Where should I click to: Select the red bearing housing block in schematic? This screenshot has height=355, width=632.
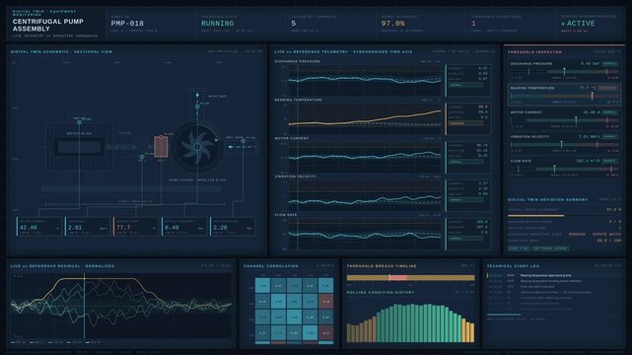[161, 147]
